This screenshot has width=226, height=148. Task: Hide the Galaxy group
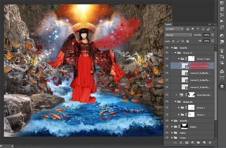click(x=167, y=127)
